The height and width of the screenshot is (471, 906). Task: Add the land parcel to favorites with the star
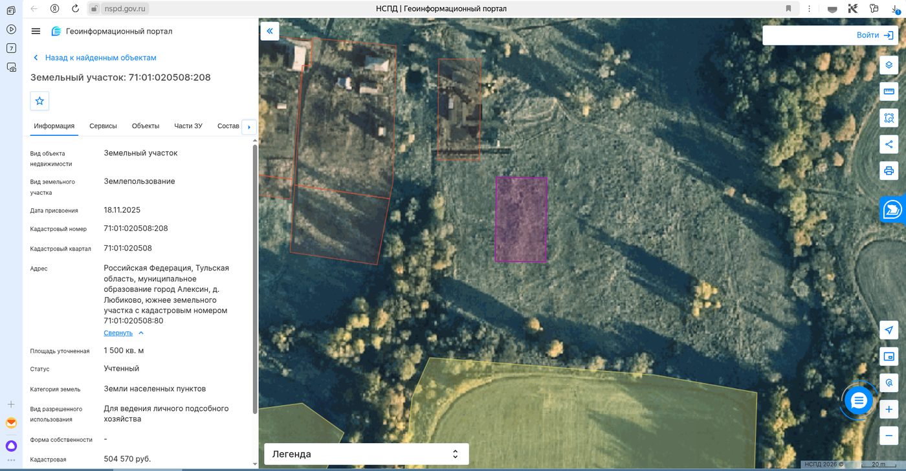coord(39,101)
